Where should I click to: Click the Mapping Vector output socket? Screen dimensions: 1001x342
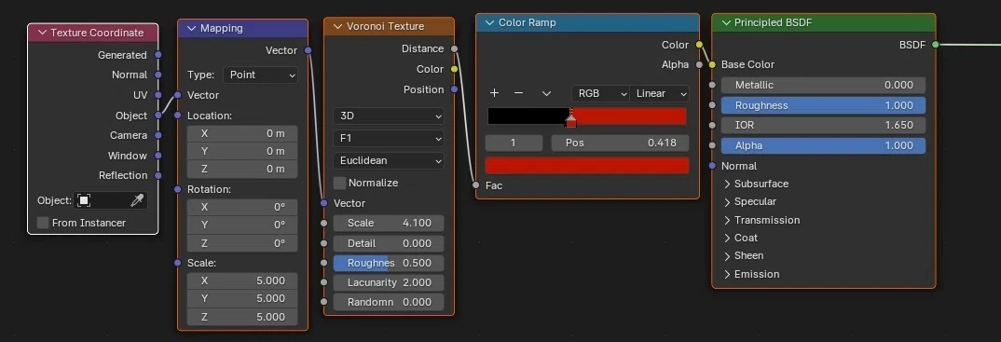tap(308, 50)
